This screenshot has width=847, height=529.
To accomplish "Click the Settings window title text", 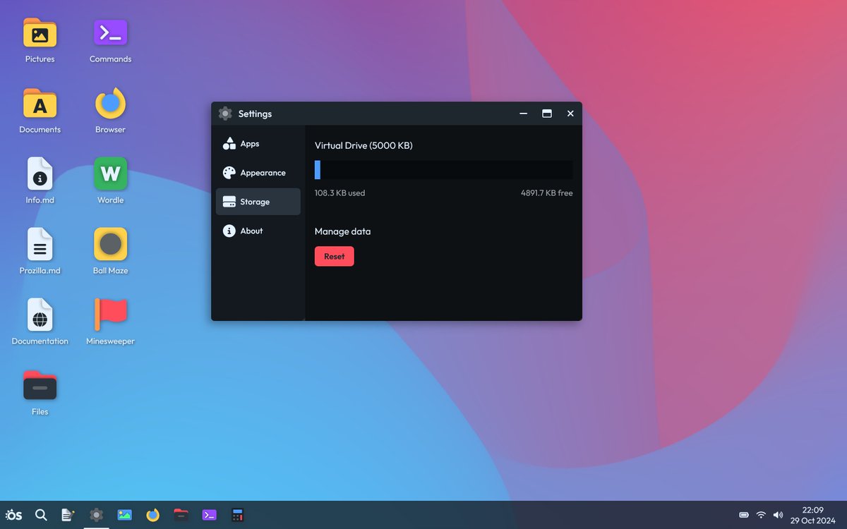I will (x=255, y=114).
